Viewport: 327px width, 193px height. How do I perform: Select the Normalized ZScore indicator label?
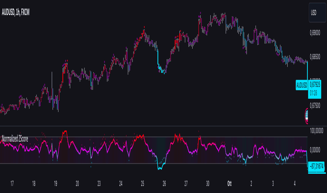click(x=15, y=139)
